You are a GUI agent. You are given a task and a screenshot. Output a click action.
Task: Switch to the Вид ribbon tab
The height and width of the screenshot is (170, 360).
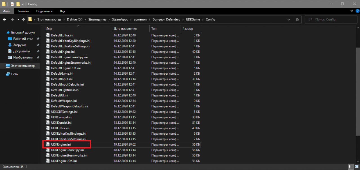62,11
